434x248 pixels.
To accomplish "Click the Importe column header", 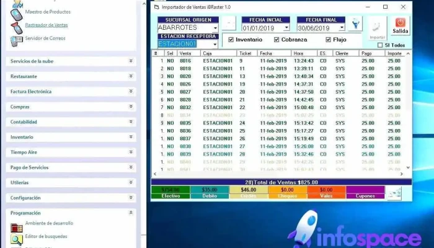I will pos(395,53).
